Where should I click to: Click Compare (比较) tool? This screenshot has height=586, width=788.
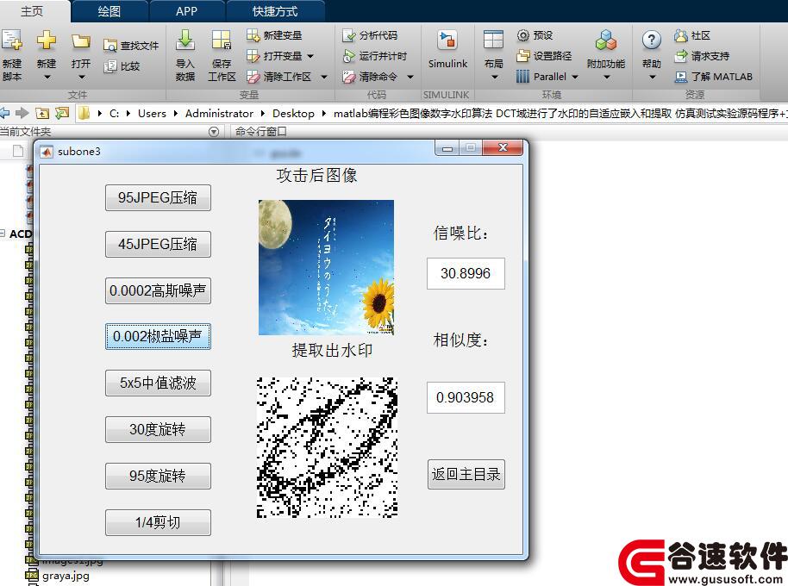click(122, 66)
